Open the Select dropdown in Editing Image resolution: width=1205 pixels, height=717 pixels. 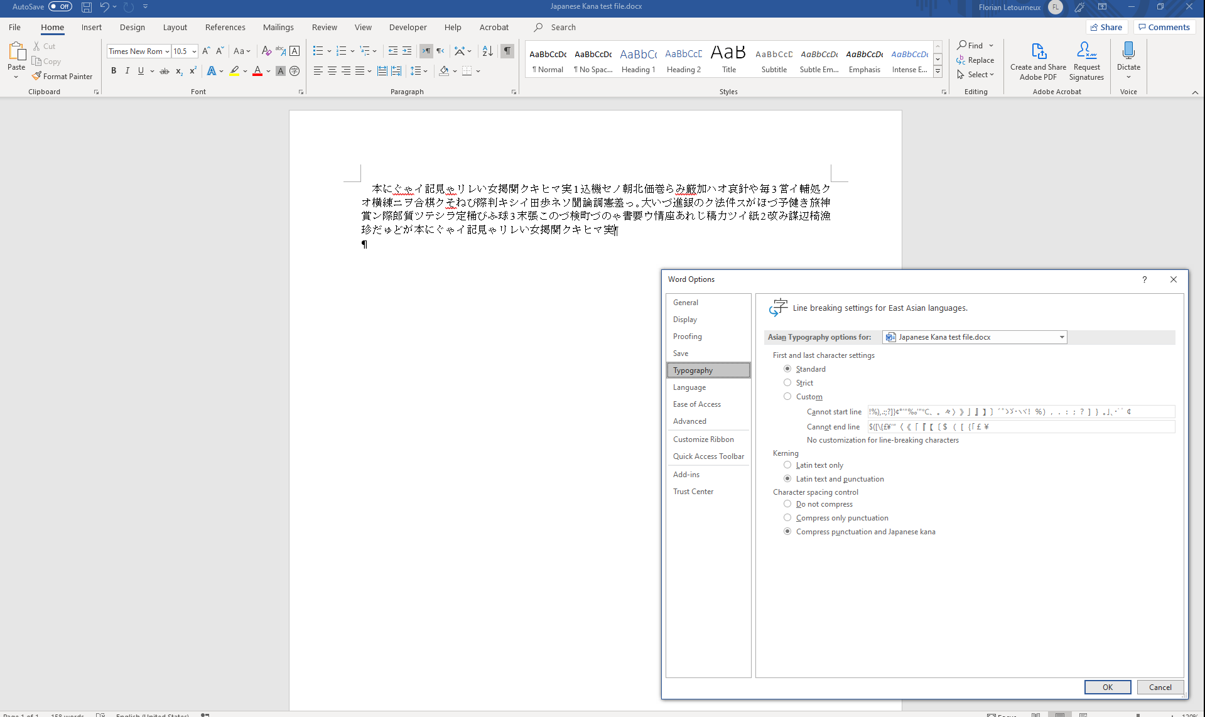[976, 75]
